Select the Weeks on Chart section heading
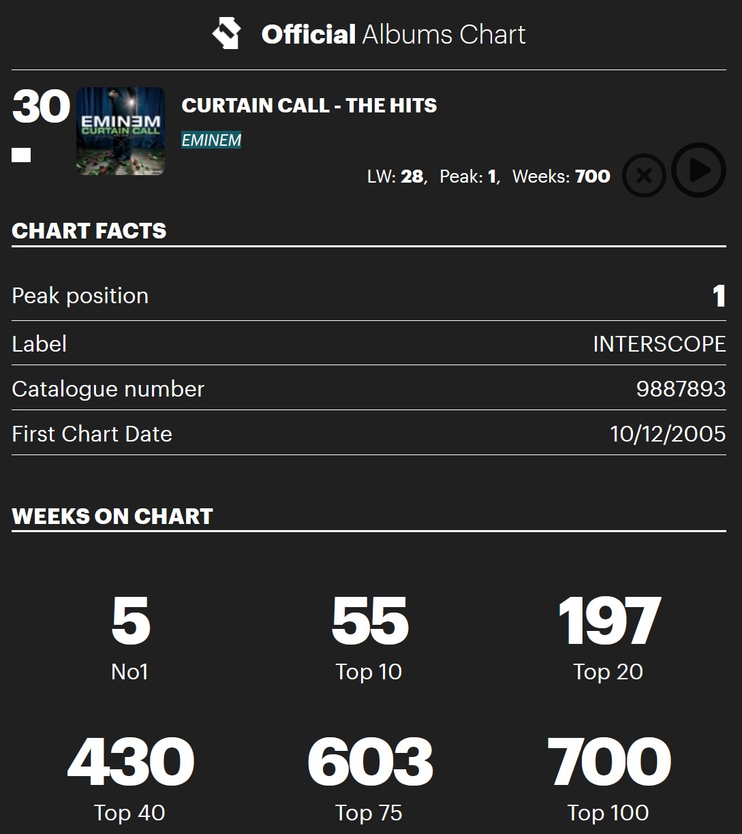This screenshot has height=834, width=742. tap(112, 516)
